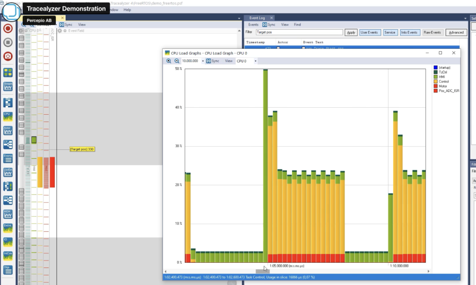Open the CPU 0 selector dropdown
This screenshot has height=285, width=476.
click(255, 61)
